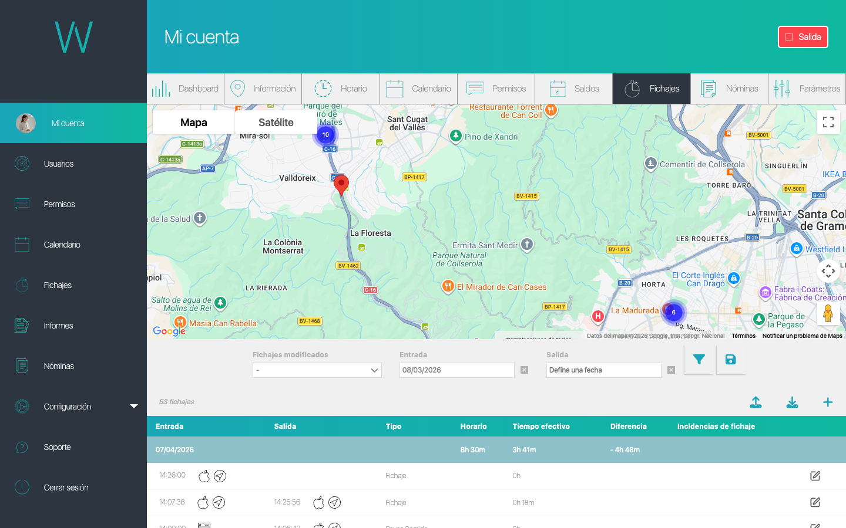Open the cluster marker showing 6
Viewport: 846px width, 528px height.
click(x=674, y=312)
